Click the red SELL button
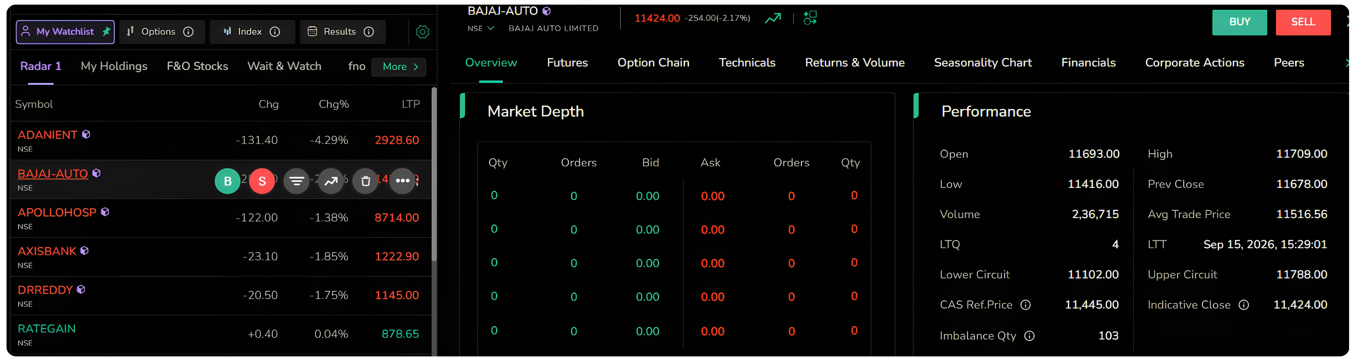This screenshot has height=364, width=1356. (x=1303, y=22)
